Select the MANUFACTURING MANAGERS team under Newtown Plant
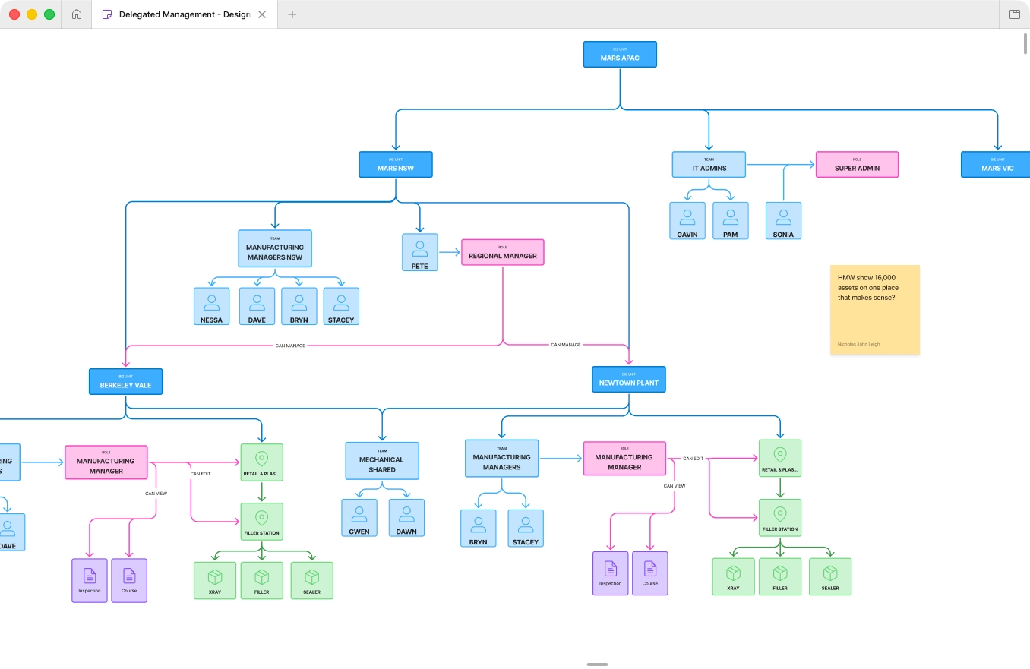The width and height of the screenshot is (1030, 669). [x=502, y=459]
